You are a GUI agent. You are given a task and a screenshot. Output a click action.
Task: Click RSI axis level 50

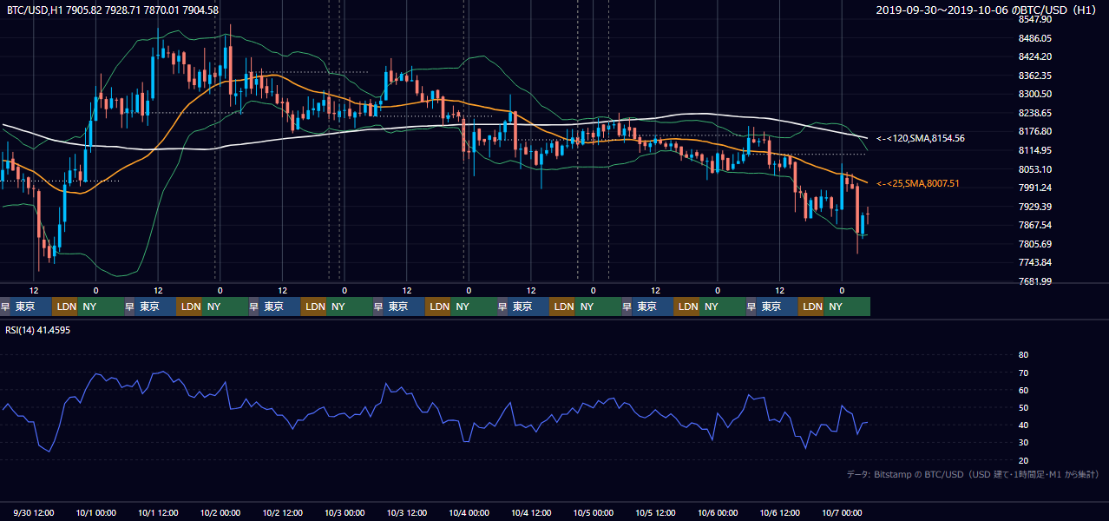[x=1023, y=407]
